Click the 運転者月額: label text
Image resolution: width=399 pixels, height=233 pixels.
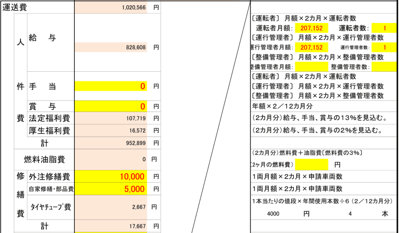(x=274, y=28)
